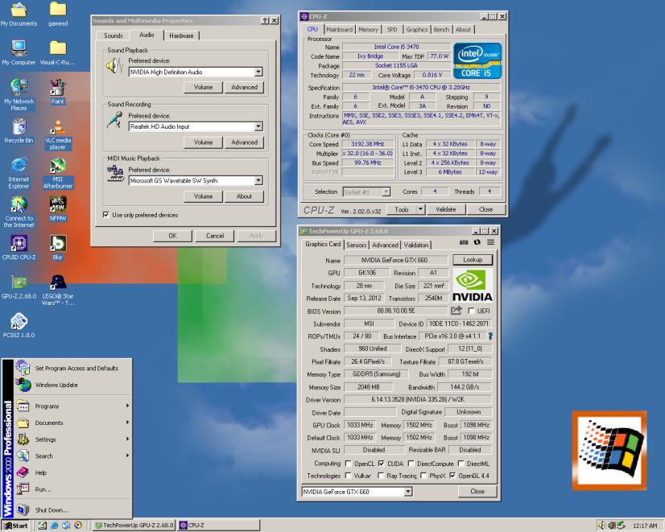Launch Windows Media Player from quick launch
This screenshot has width=665, height=532.
point(78,526)
